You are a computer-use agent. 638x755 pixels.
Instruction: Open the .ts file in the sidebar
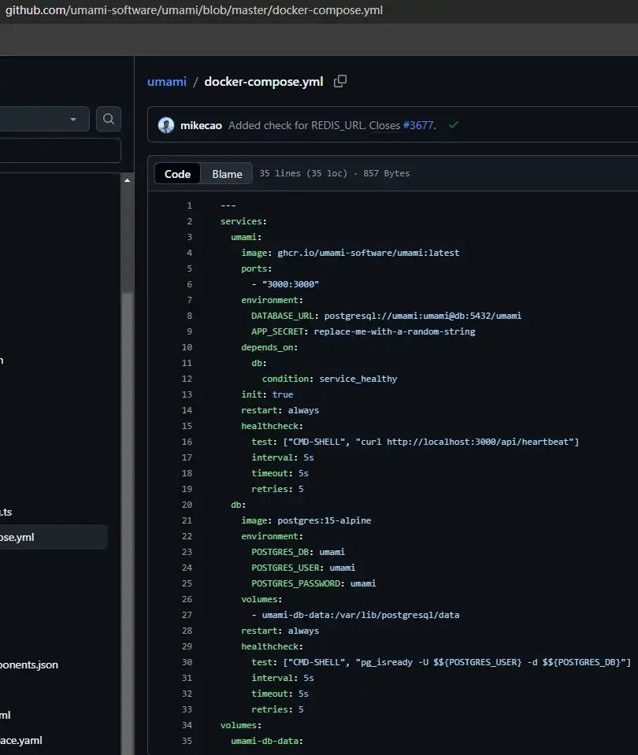[x=6, y=512]
